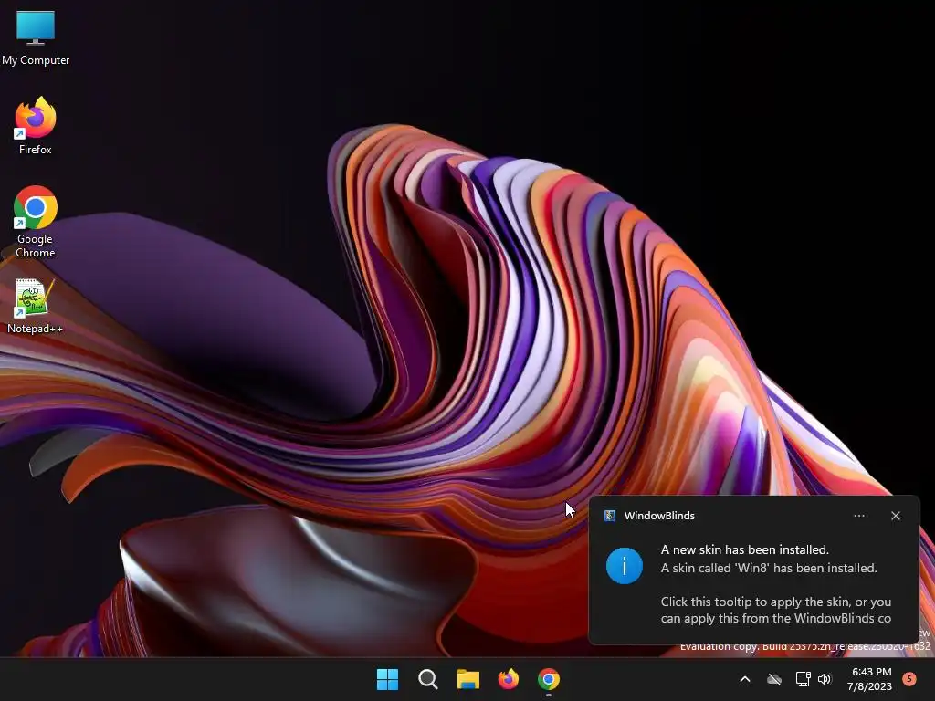This screenshot has height=701, width=935.
Task: Expand hidden system tray icons
Action: point(745,679)
